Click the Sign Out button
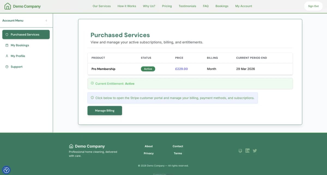This screenshot has width=327, height=175. tap(313, 6)
